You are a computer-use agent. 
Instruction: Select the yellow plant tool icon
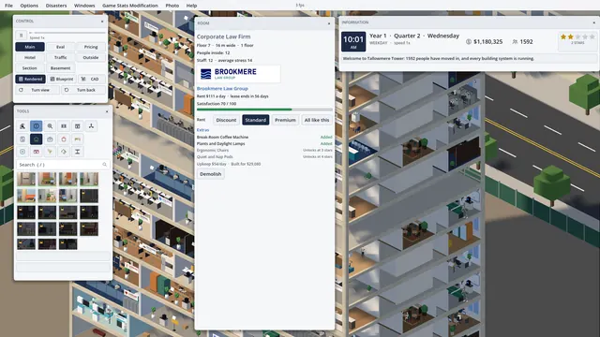click(x=50, y=152)
